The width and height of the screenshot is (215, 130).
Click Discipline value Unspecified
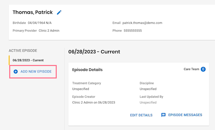coord(148,89)
